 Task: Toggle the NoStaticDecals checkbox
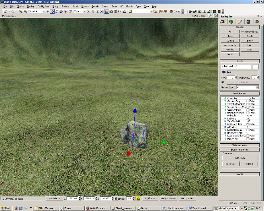[x=247, y=130]
